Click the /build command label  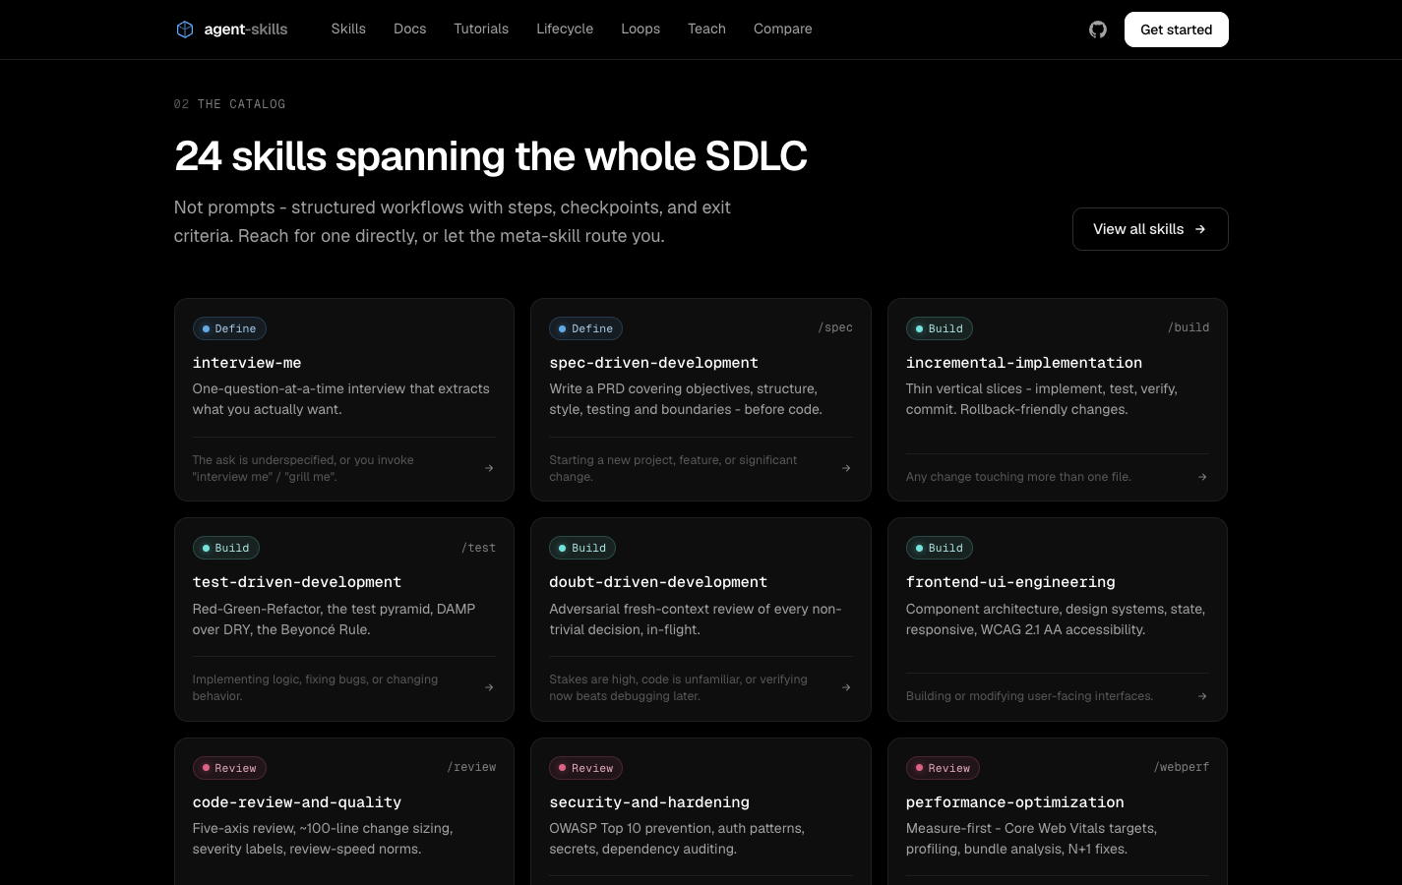(x=1189, y=327)
